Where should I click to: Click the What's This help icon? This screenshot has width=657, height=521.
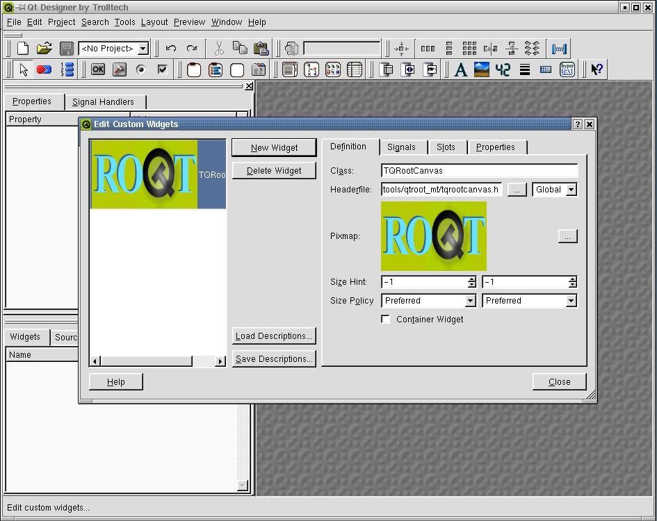(597, 69)
